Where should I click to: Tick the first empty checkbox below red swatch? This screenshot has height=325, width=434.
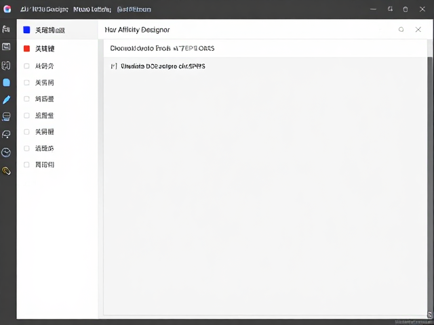[26, 66]
